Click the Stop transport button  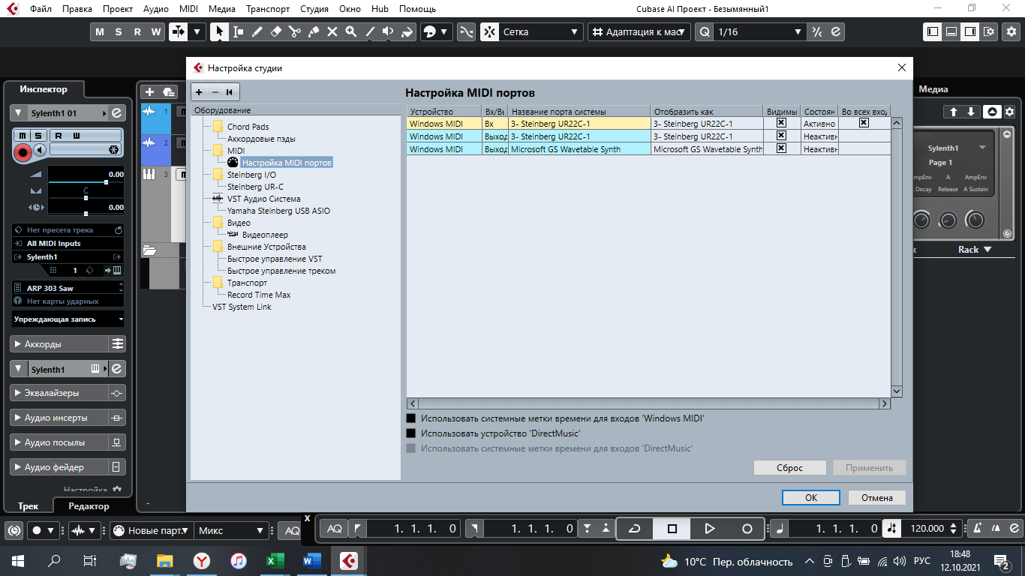672,529
